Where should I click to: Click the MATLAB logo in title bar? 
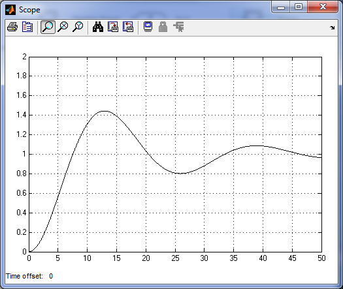click(10, 10)
